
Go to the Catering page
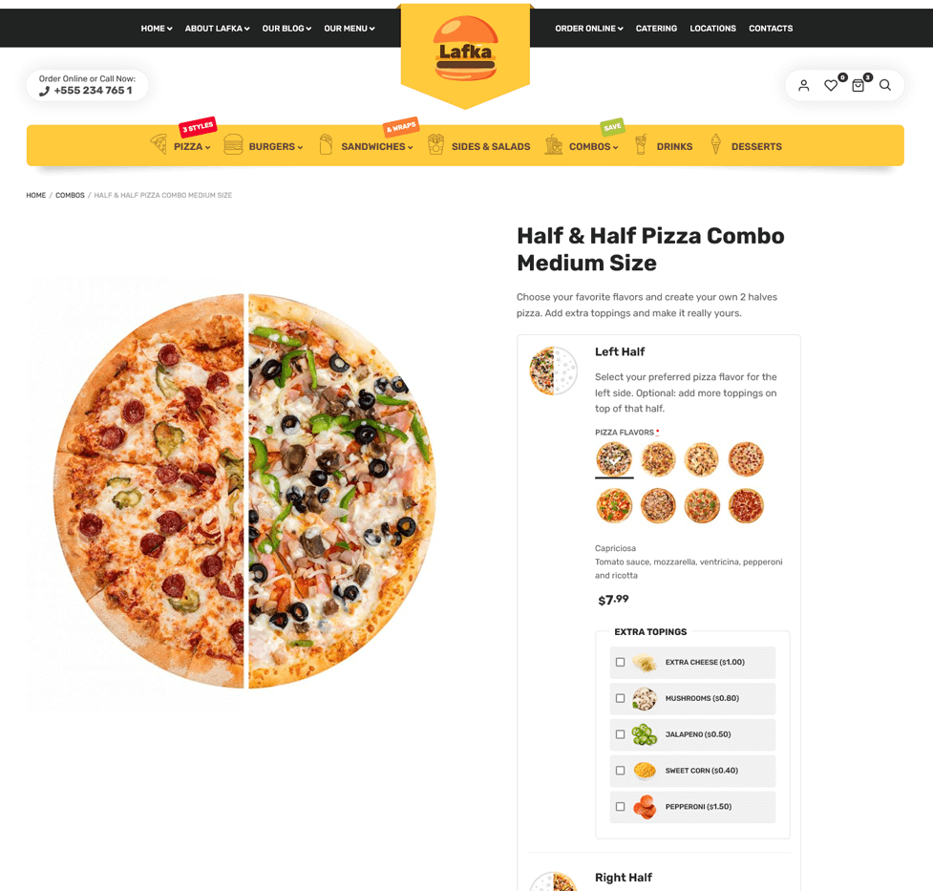point(656,28)
